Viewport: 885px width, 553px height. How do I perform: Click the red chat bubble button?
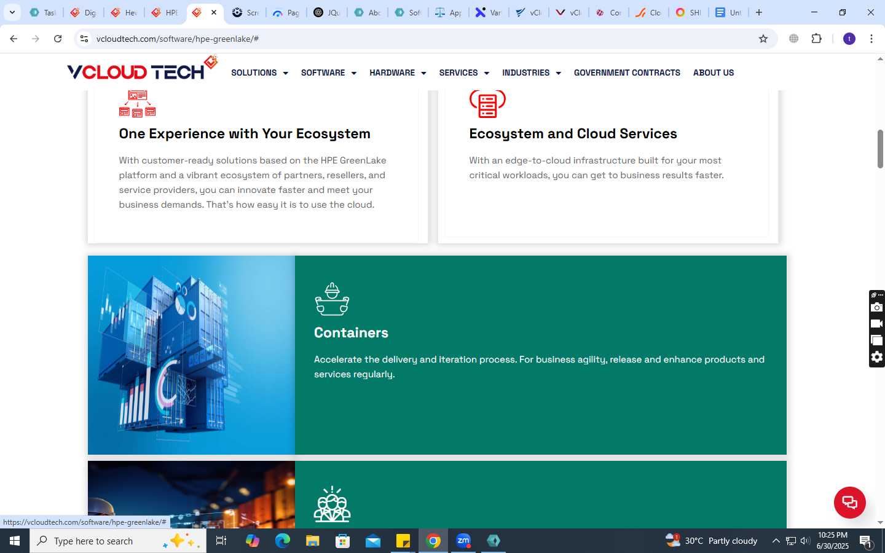849,502
